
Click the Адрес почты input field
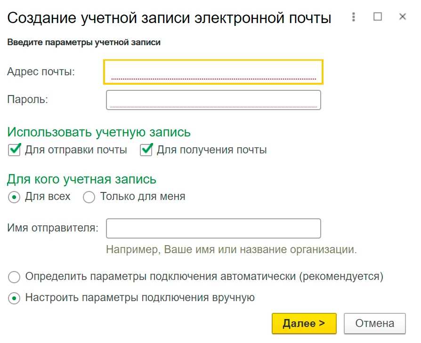[213, 72]
